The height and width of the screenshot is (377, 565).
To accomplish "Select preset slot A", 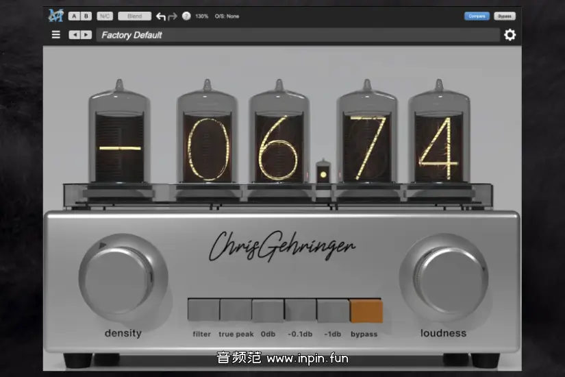I will pyautogui.click(x=74, y=16).
